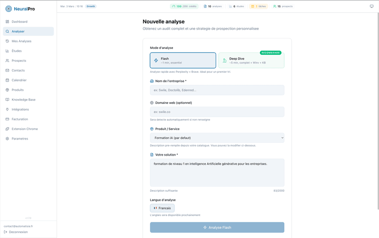Toggle the Francais language option
379x238 pixels.
[x=162, y=208]
